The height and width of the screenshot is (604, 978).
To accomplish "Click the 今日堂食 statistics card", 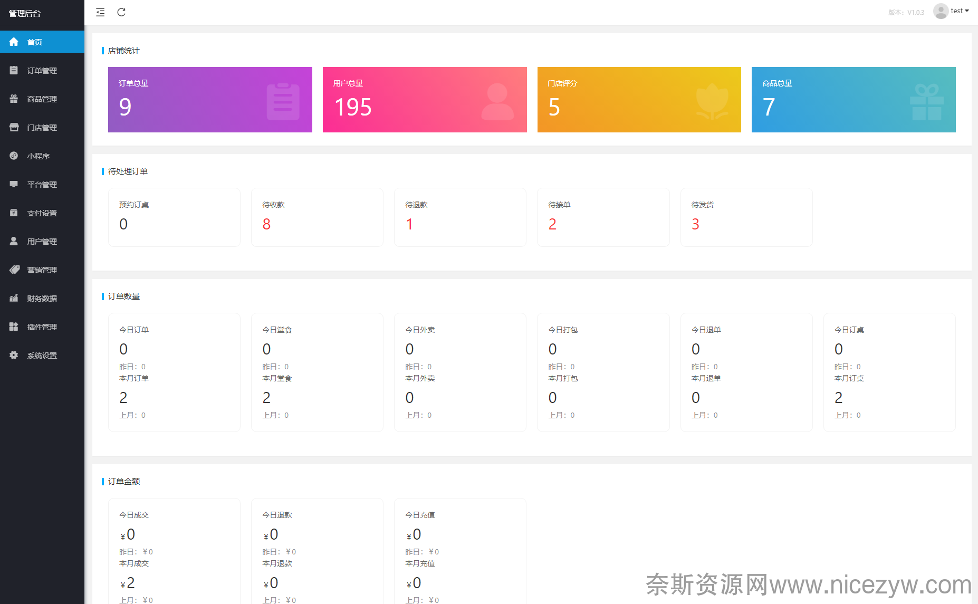I will (x=317, y=372).
